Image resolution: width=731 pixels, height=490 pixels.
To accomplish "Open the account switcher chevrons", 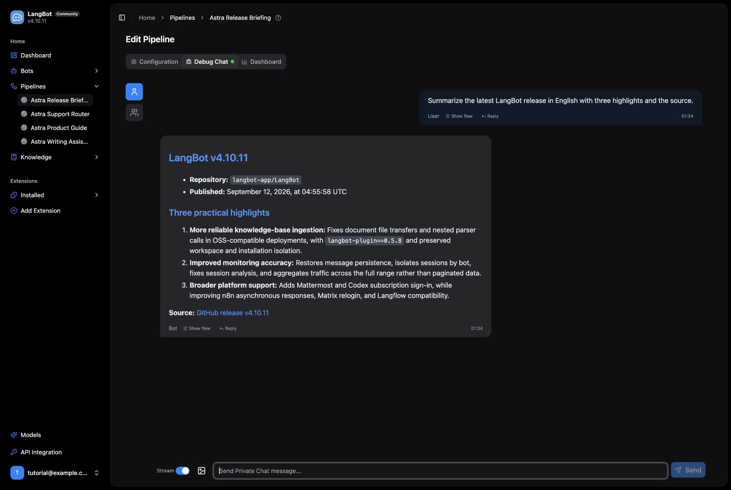I will 97,473.
